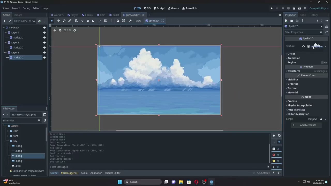Open the View menu button in viewport toolbar
Viewport: 331px width, 186px height.
pyautogui.click(x=139, y=21)
